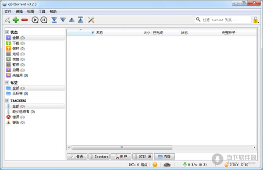The width and height of the screenshot is (263, 170).
Task: Click the pause toolbar icon
Action: [x=44, y=20]
